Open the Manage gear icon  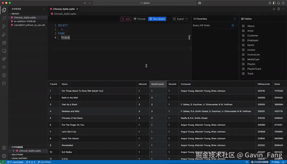click(4, 156)
